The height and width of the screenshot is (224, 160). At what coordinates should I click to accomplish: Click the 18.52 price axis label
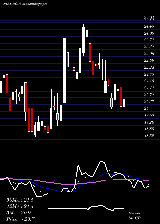click(149, 136)
